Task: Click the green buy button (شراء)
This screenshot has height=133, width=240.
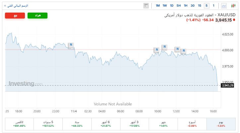Action: (37, 16)
